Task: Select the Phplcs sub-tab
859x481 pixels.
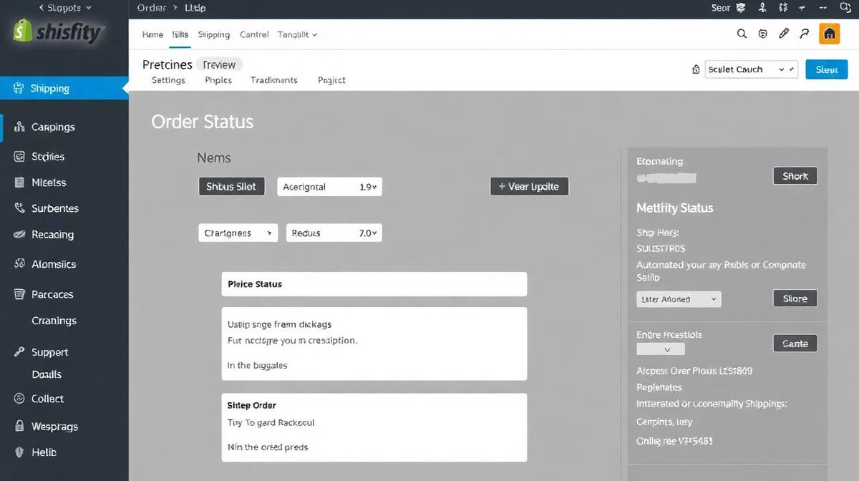Action: 218,80
